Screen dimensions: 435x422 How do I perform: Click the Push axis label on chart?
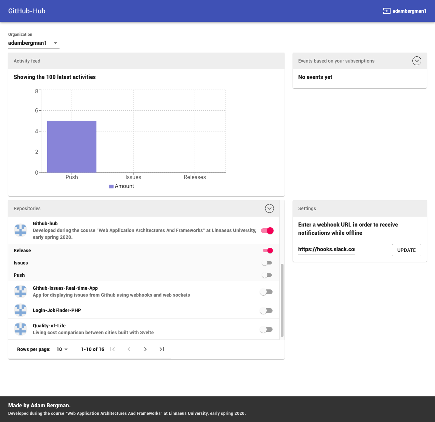point(72,177)
